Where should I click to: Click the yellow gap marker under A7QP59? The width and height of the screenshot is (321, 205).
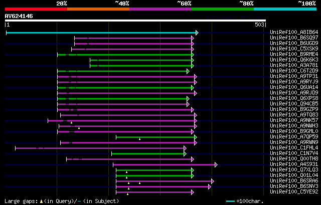click(139, 139)
